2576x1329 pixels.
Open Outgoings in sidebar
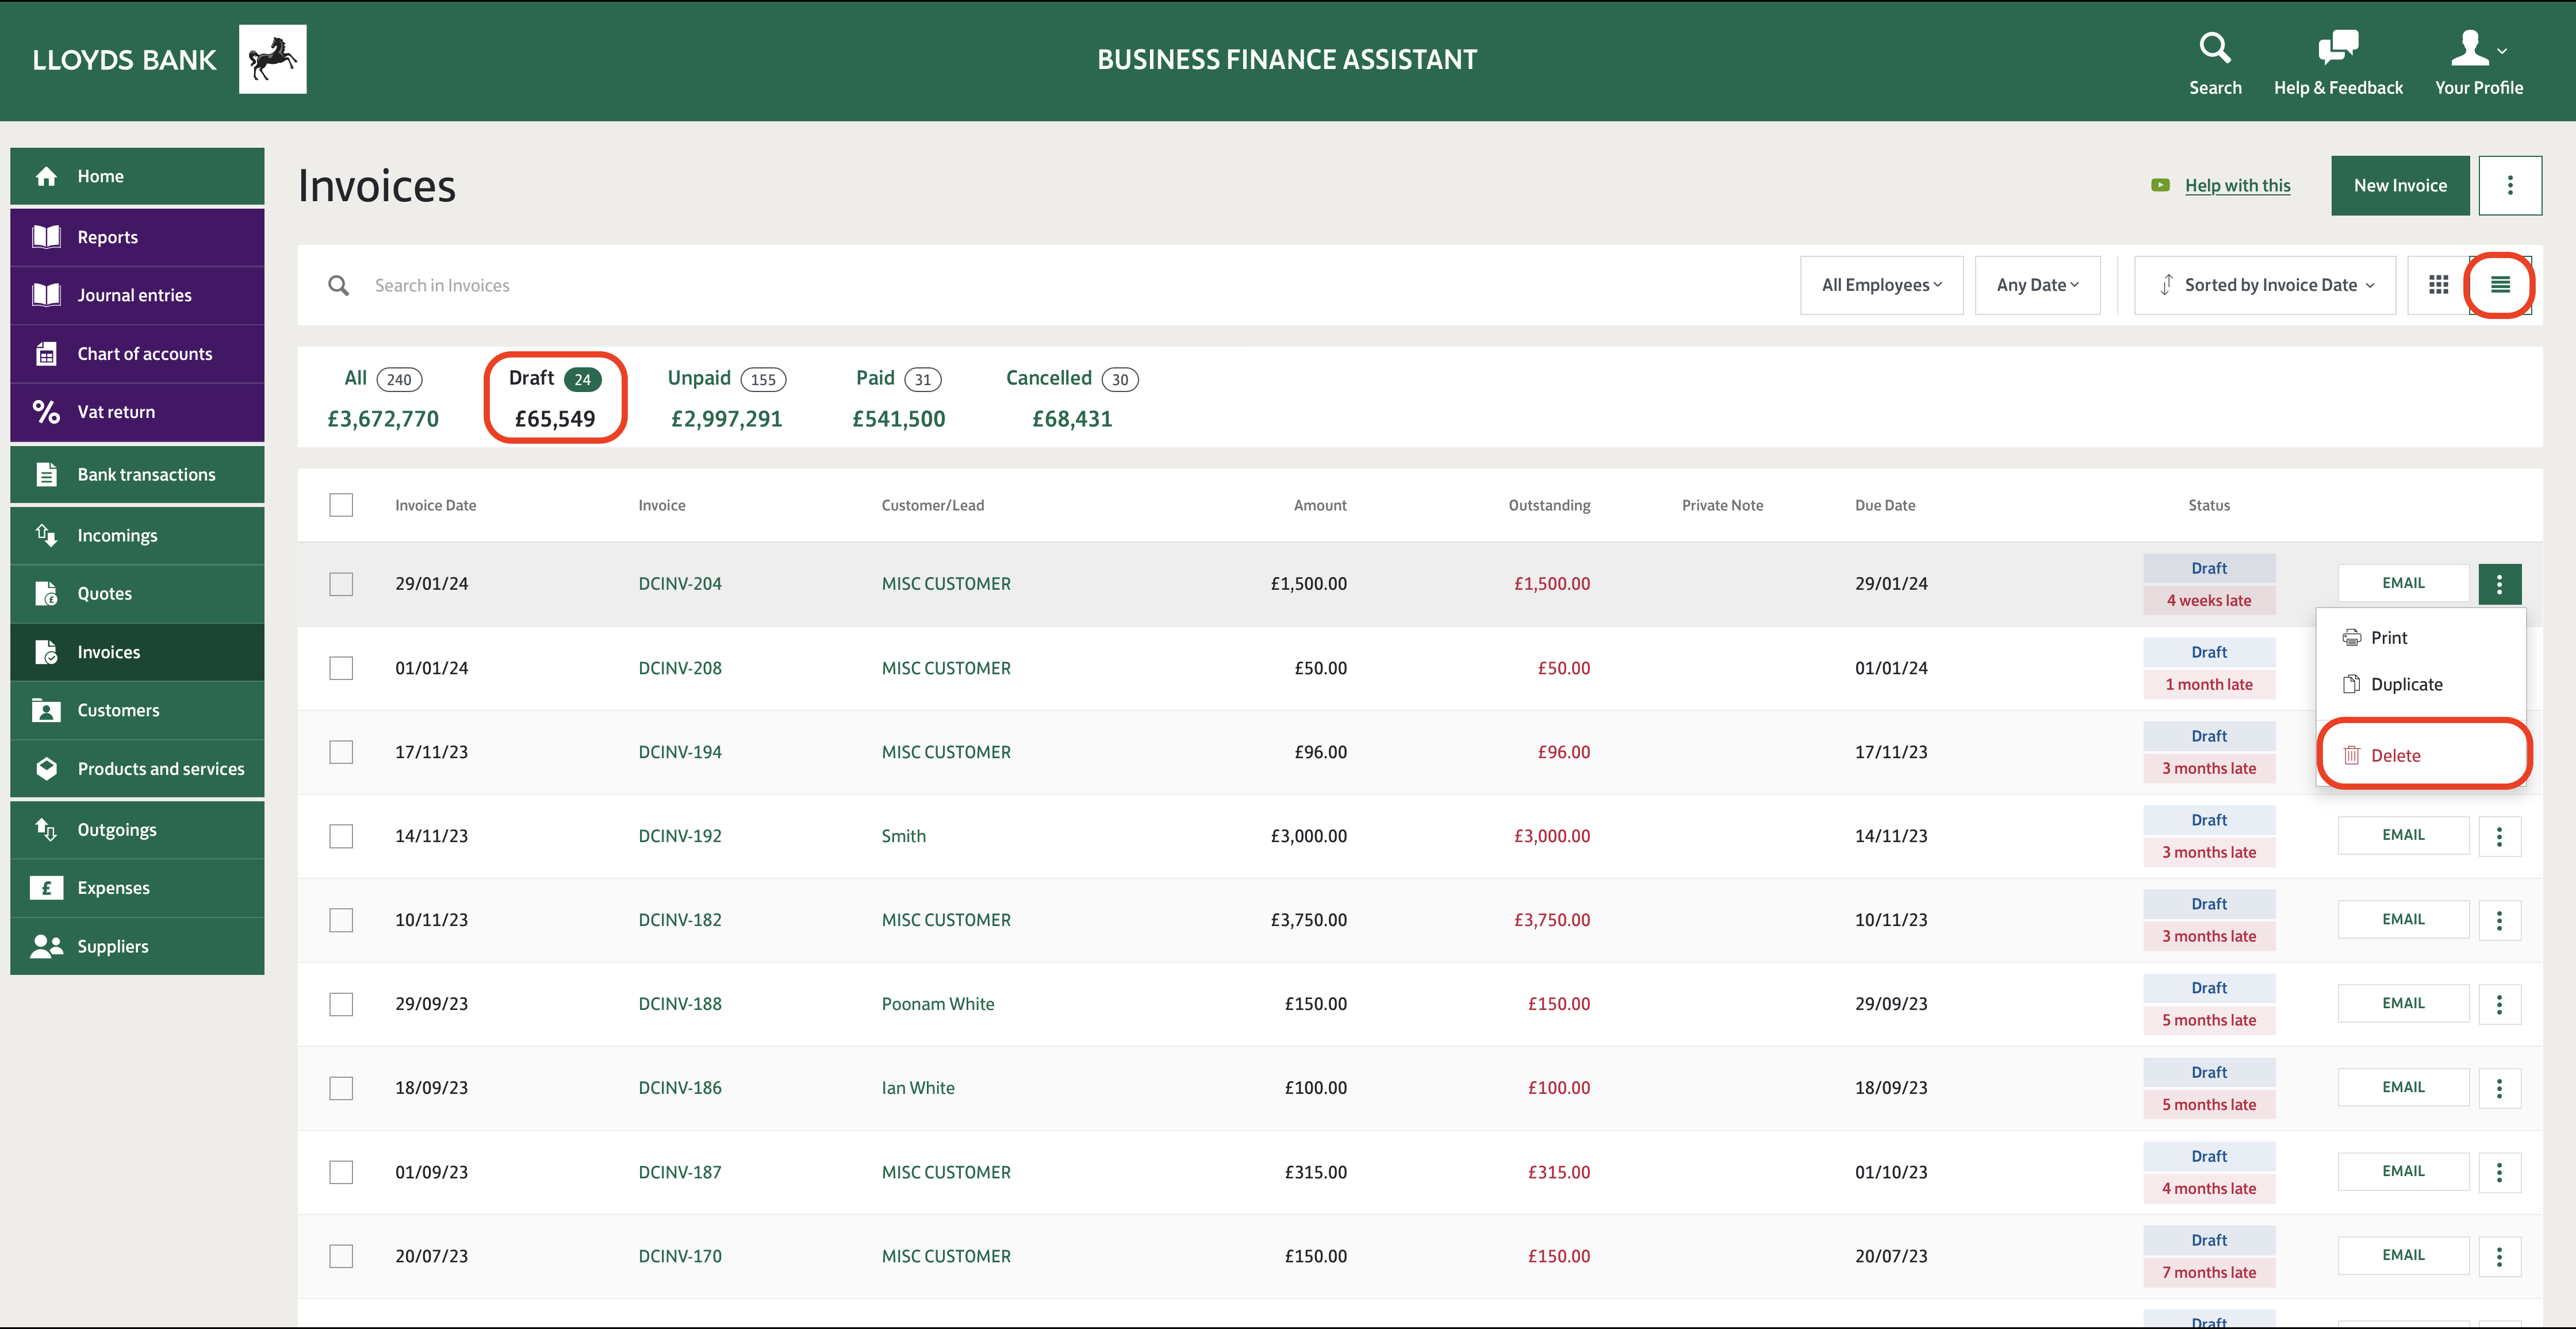tap(137, 829)
